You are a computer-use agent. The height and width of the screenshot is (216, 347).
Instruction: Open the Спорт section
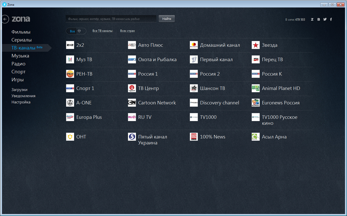(x=18, y=72)
